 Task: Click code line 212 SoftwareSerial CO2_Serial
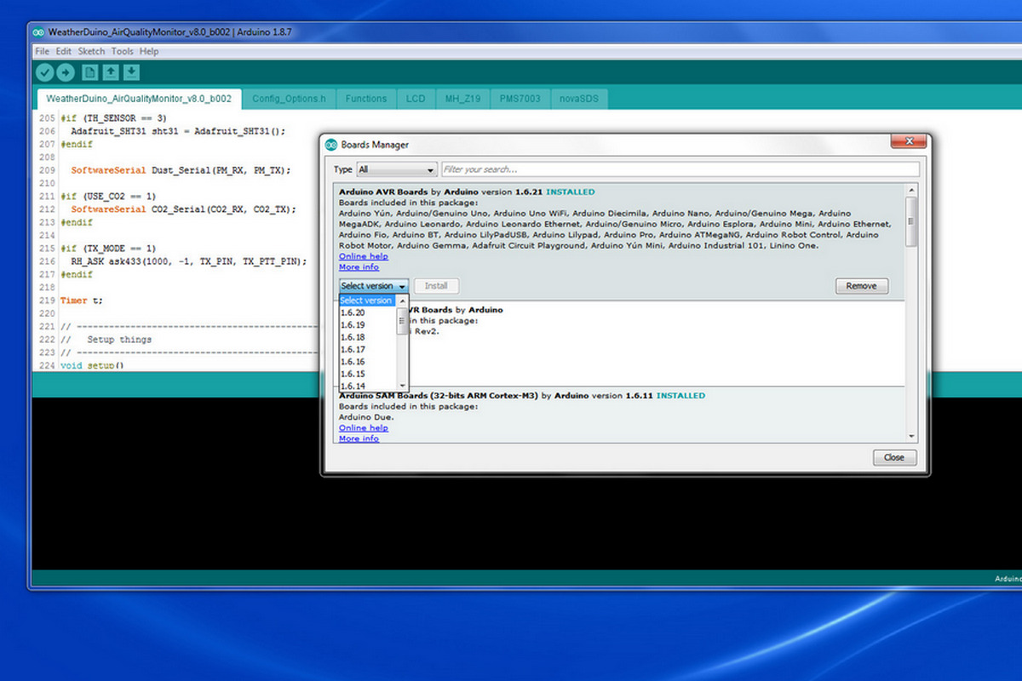183,209
